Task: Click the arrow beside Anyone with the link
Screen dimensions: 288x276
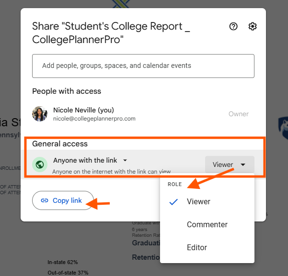Action: tap(125, 161)
